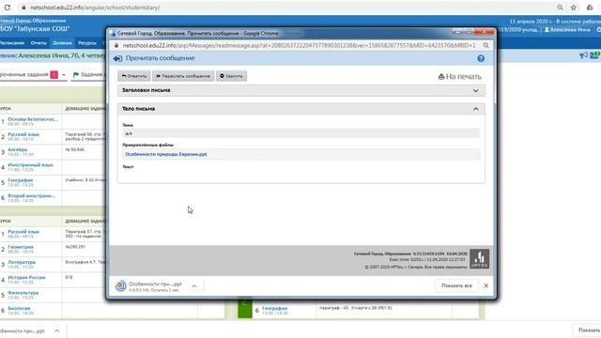Image resolution: width=601 pixels, height=338 pixels.
Task: Close the popup download bar with X
Action: click(486, 285)
